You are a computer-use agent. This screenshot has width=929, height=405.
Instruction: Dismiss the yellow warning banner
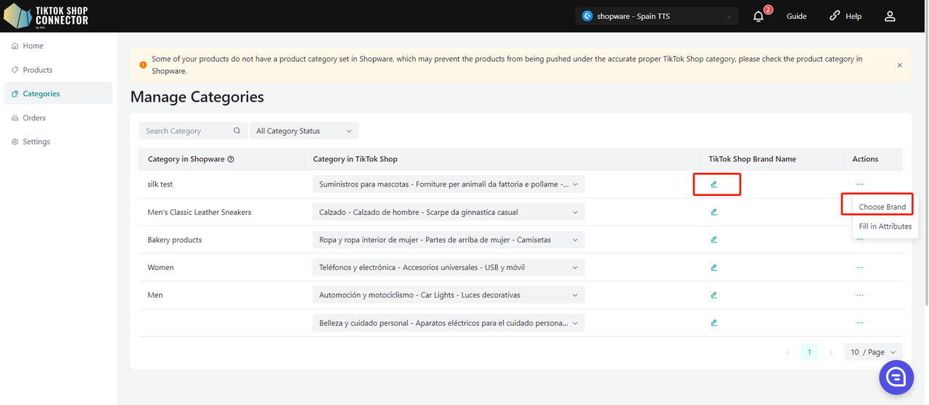(899, 65)
